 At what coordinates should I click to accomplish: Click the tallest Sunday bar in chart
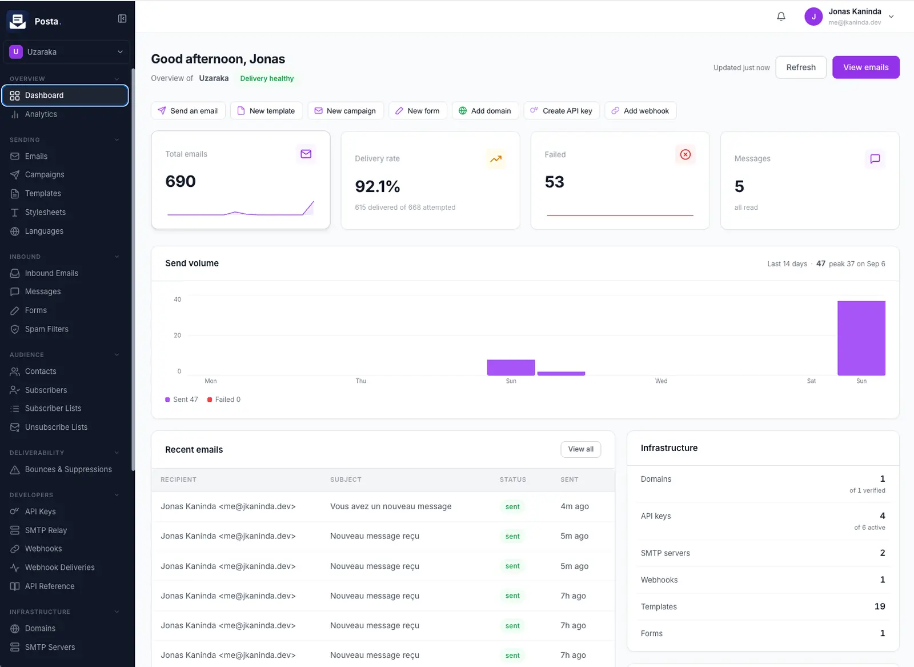861,338
